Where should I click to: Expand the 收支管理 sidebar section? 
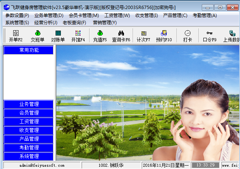pyautogui.click(x=28, y=130)
